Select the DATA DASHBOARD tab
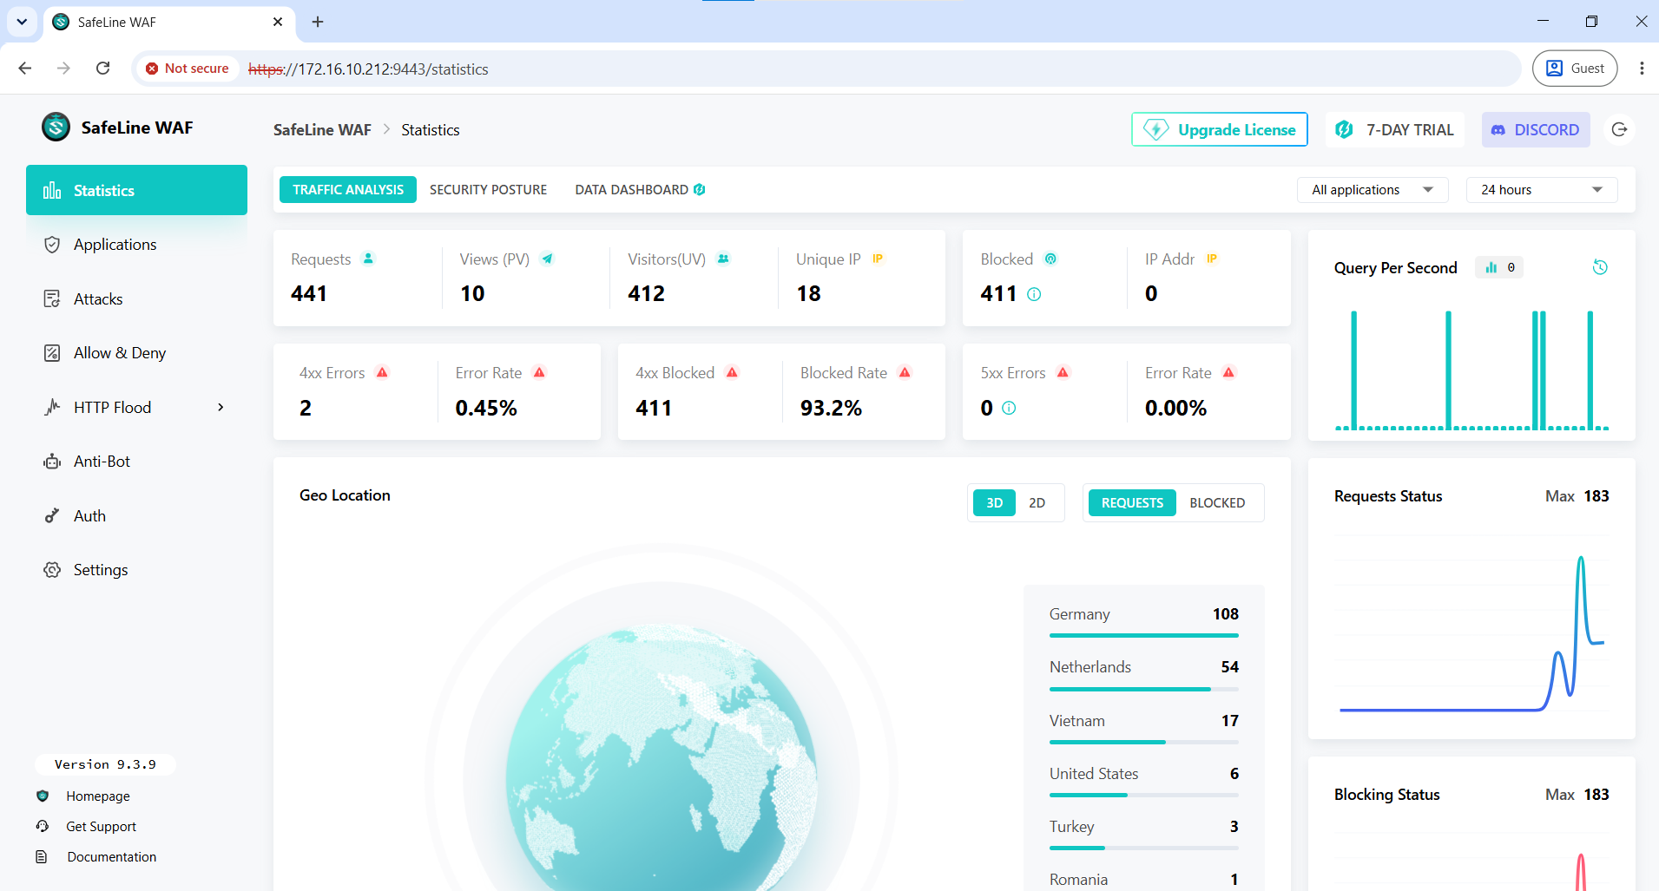 (x=640, y=190)
